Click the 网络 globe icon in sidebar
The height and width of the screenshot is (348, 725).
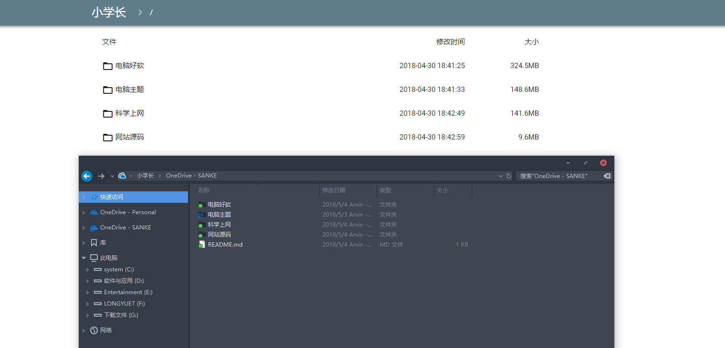tap(93, 330)
